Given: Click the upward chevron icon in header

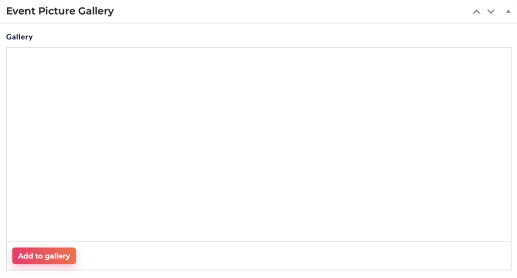Looking at the screenshot, I should click(477, 12).
